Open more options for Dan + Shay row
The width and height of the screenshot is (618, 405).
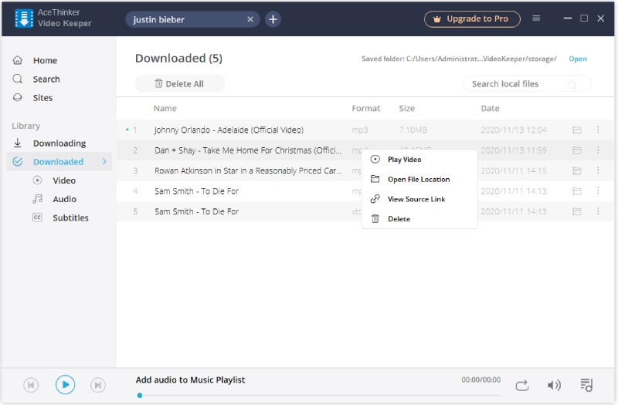598,150
